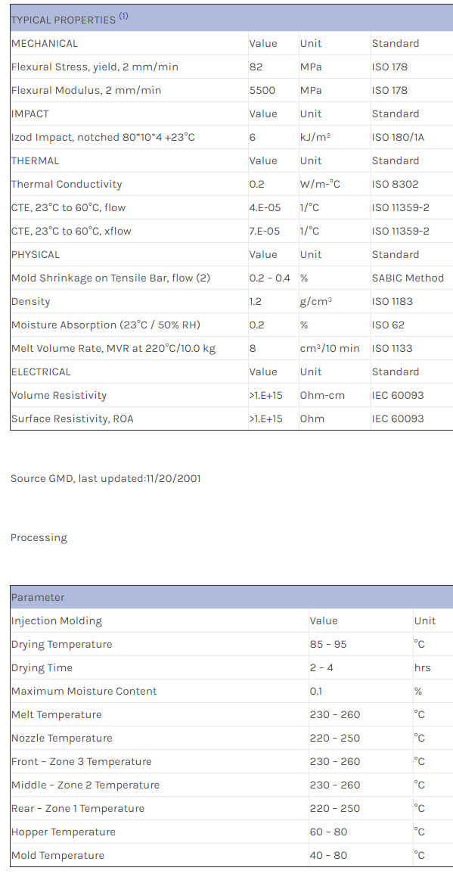The image size is (453, 874).
Task: Select the Parameter table header bar
Action: pos(231,597)
